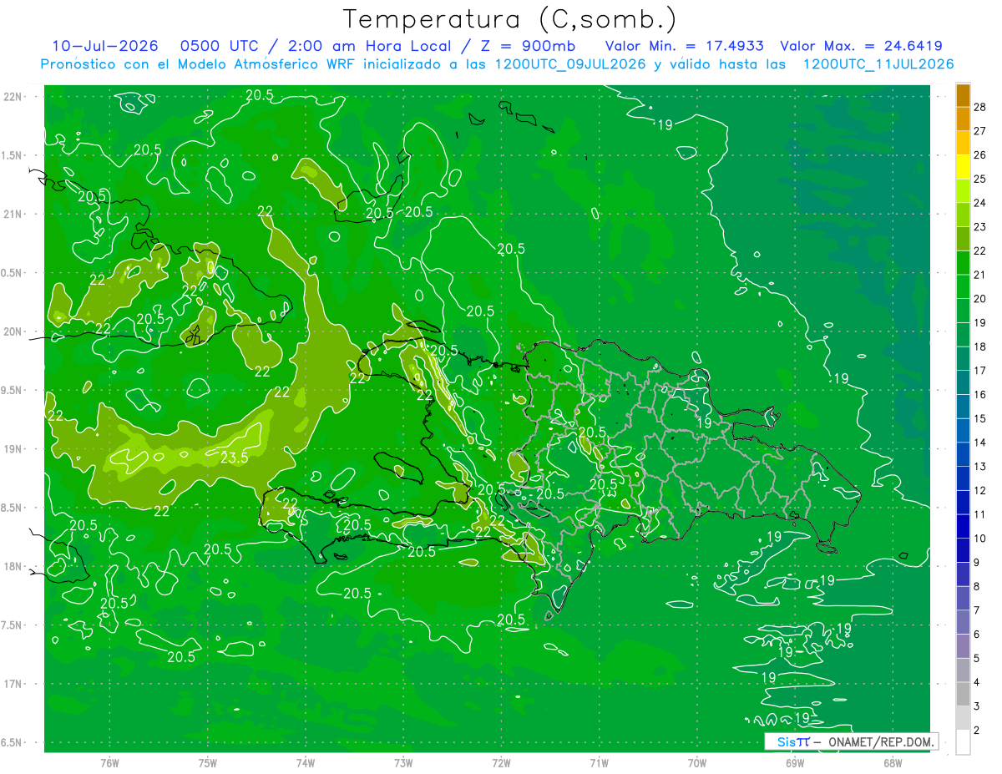Screen dimensions: 1002x774
Task: Click the color bar label '25'
Action: click(x=980, y=179)
